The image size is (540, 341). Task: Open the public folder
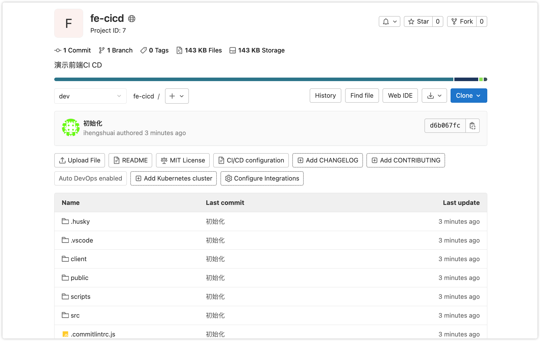[80, 278]
